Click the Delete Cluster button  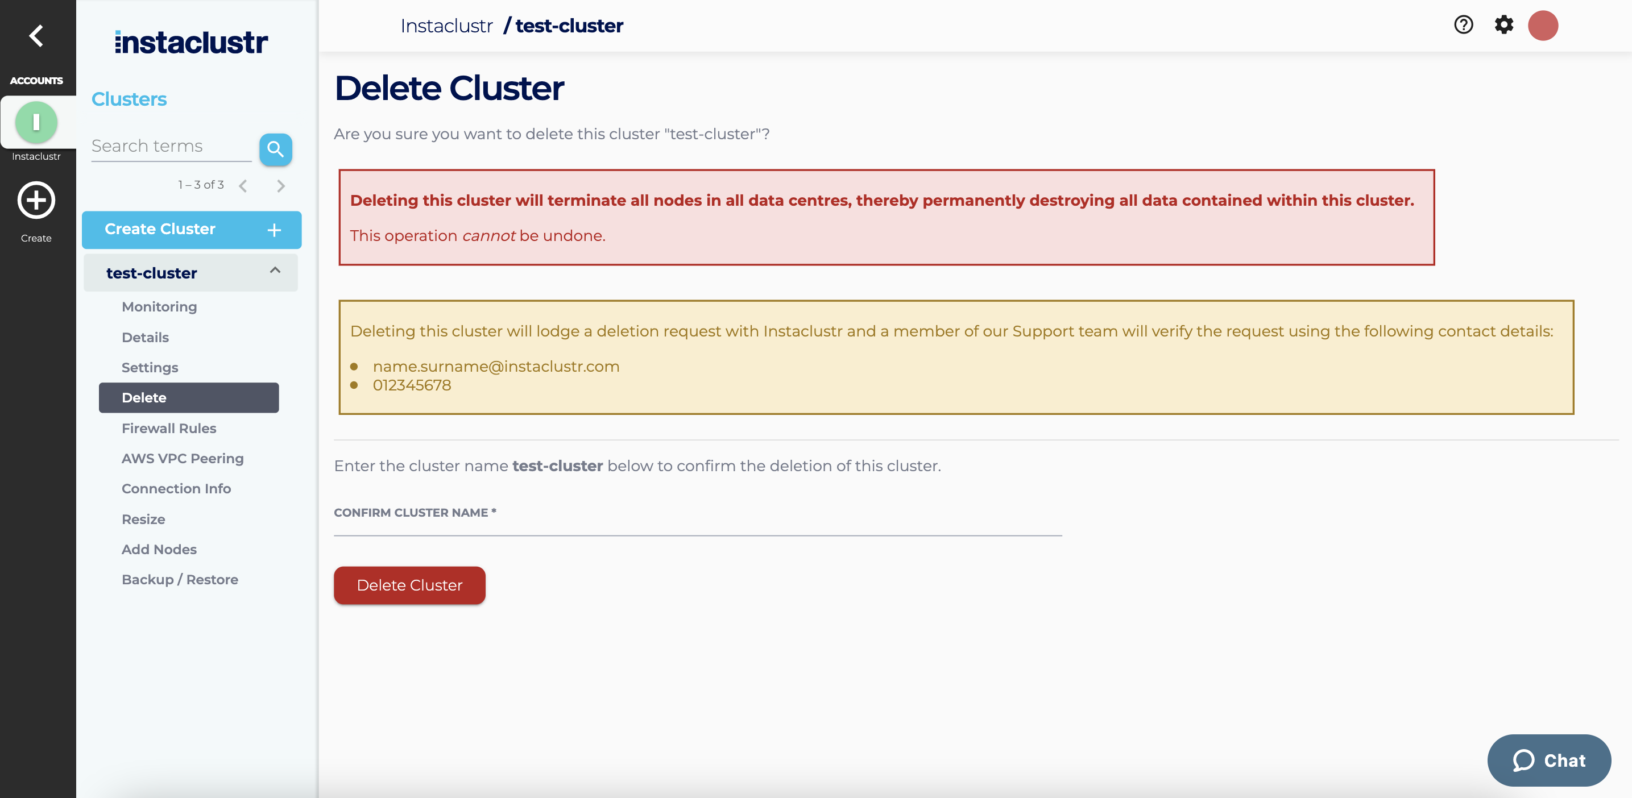pos(409,585)
